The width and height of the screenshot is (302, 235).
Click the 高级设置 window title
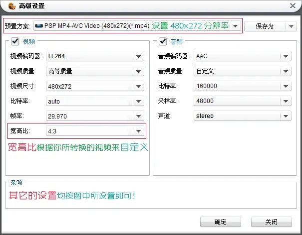[x=32, y=6]
